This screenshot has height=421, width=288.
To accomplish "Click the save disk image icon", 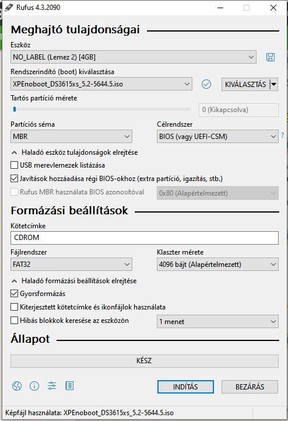I will pyautogui.click(x=270, y=57).
